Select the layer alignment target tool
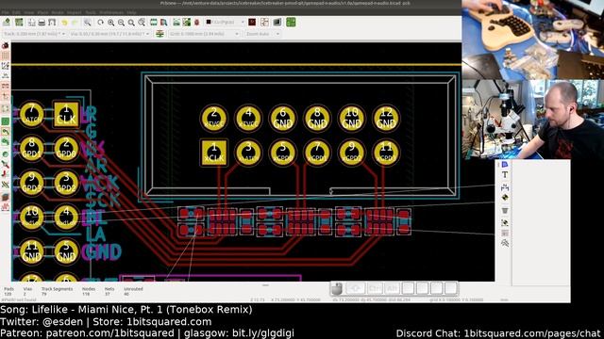This screenshot has width=604, height=339. [x=505, y=198]
